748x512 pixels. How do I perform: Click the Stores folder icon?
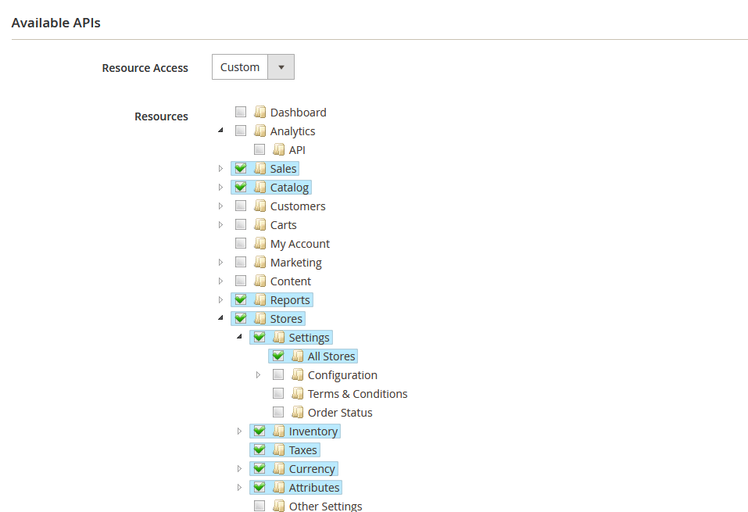click(260, 318)
